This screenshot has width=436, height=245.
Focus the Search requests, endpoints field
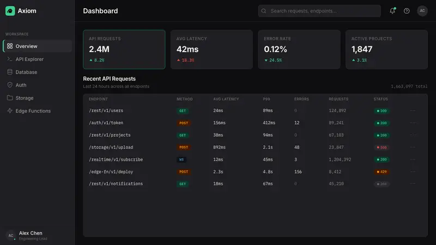point(319,11)
